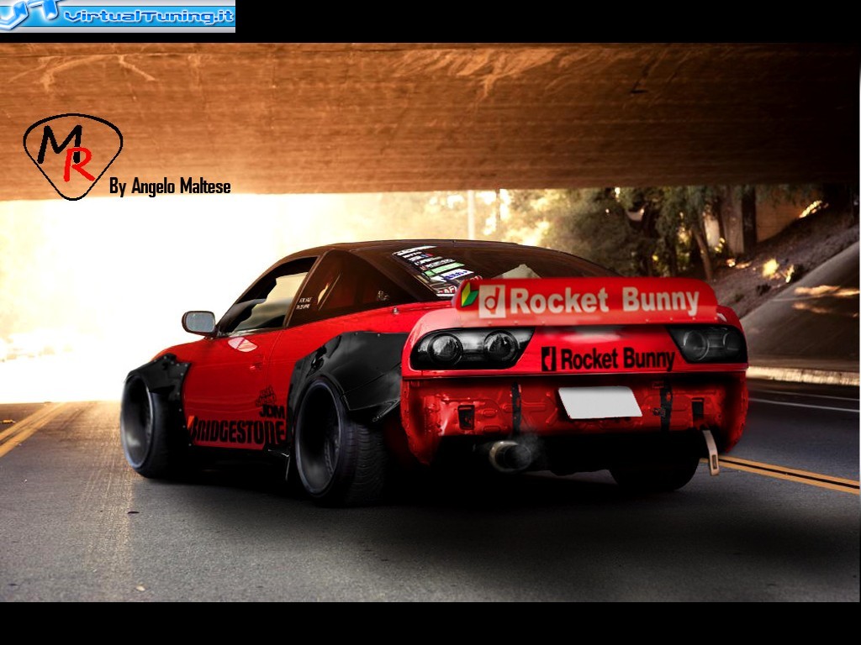This screenshot has width=861, height=645.
Task: Click the blank white license plate
Action: (x=600, y=402)
